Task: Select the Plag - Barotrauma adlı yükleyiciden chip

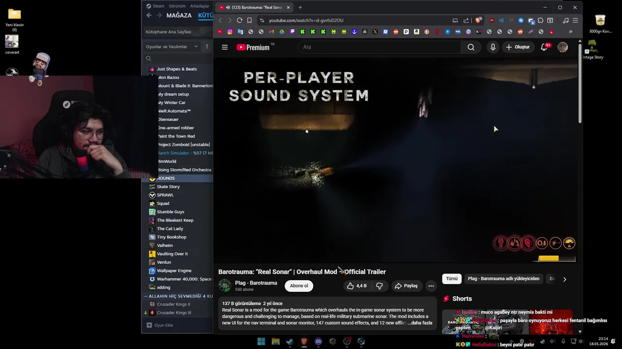Action: click(503, 279)
